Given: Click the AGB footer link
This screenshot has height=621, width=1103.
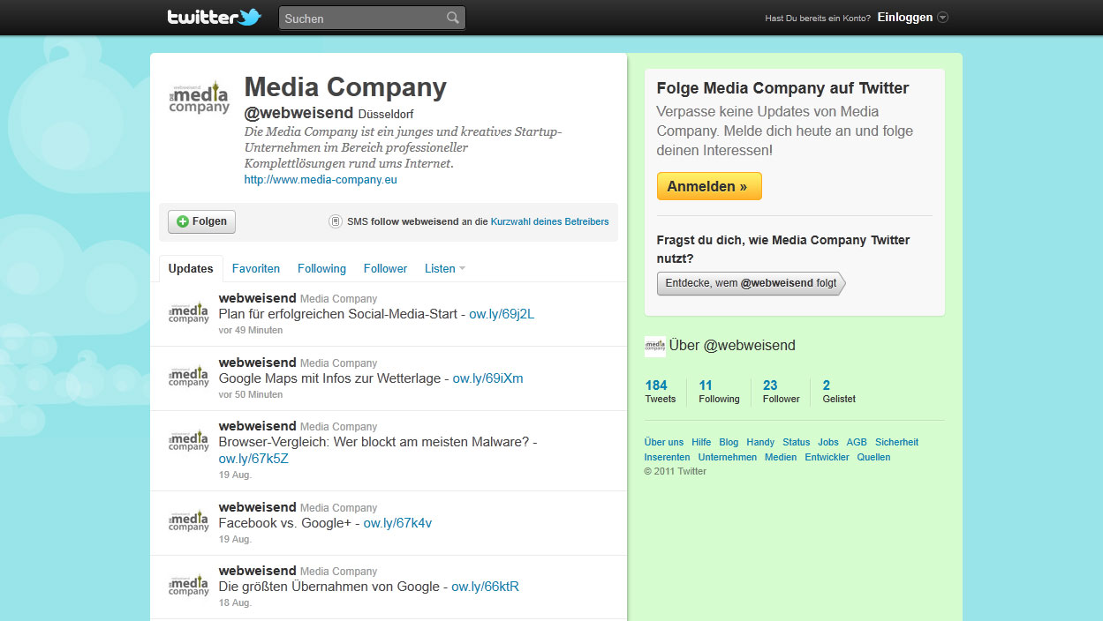Looking at the screenshot, I should 857,442.
